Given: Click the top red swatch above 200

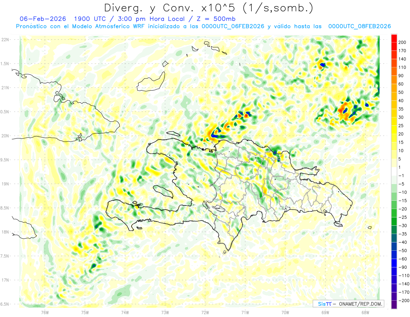Looking at the screenshot, I should click(x=394, y=38).
